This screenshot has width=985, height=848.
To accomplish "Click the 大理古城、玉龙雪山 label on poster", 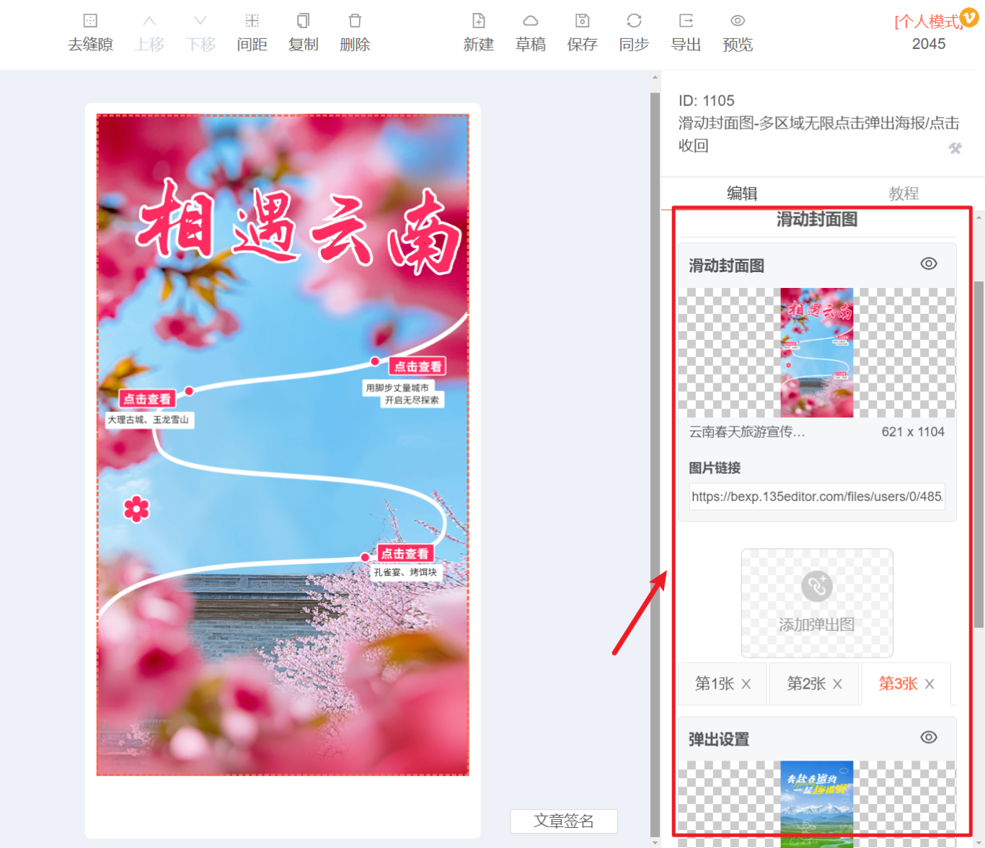I will (x=149, y=419).
